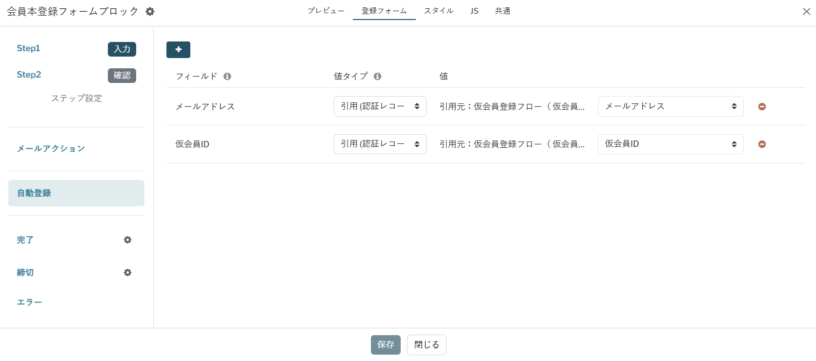Image resolution: width=816 pixels, height=361 pixels.
Task: Click the 会員本登録フォームブロック title
Action: pos(73,11)
